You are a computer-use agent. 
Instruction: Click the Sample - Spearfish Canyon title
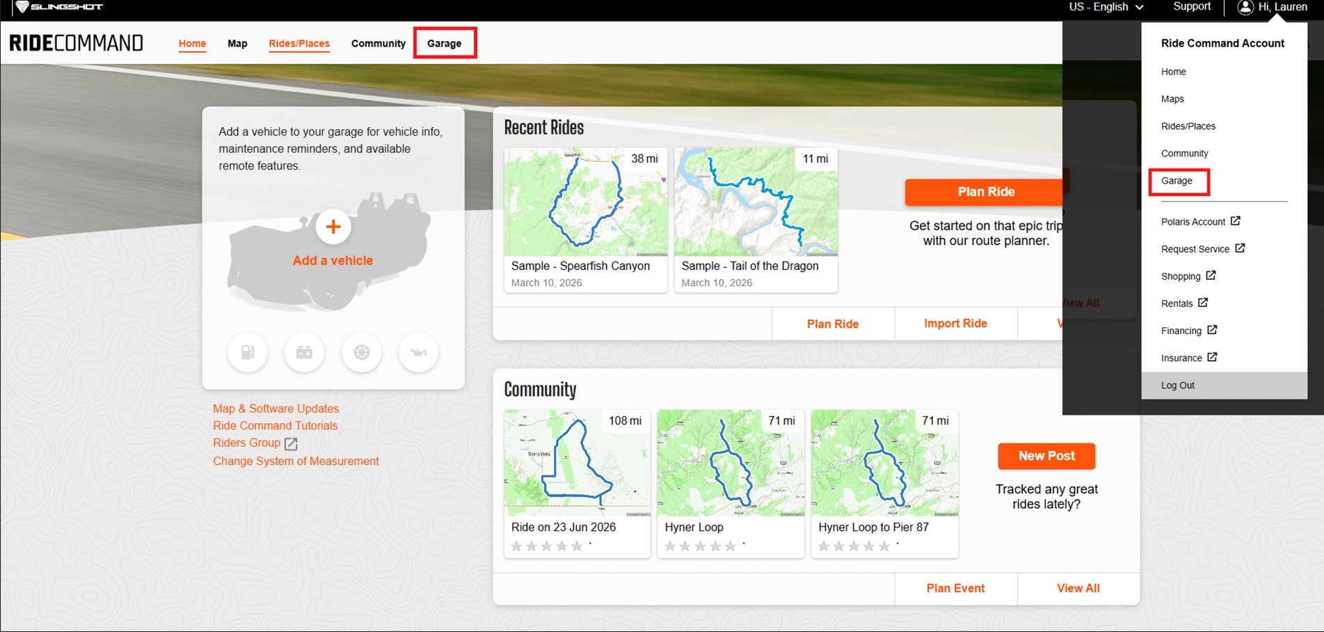pos(580,266)
